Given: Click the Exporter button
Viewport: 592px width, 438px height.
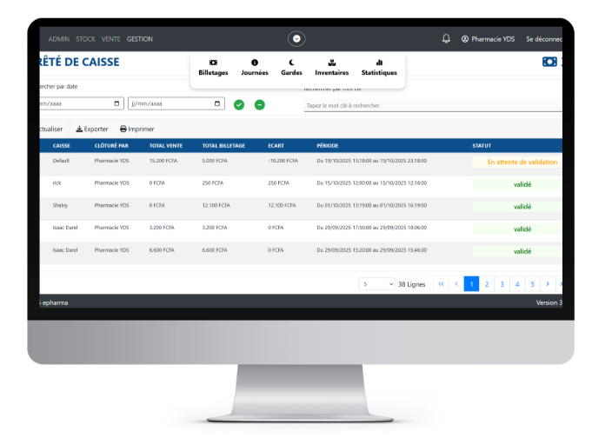Looking at the screenshot, I should click(92, 129).
